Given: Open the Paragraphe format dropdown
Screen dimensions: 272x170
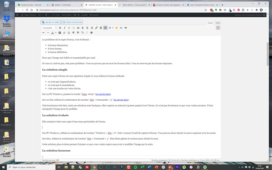Looking at the screenshot, I should (49, 28).
